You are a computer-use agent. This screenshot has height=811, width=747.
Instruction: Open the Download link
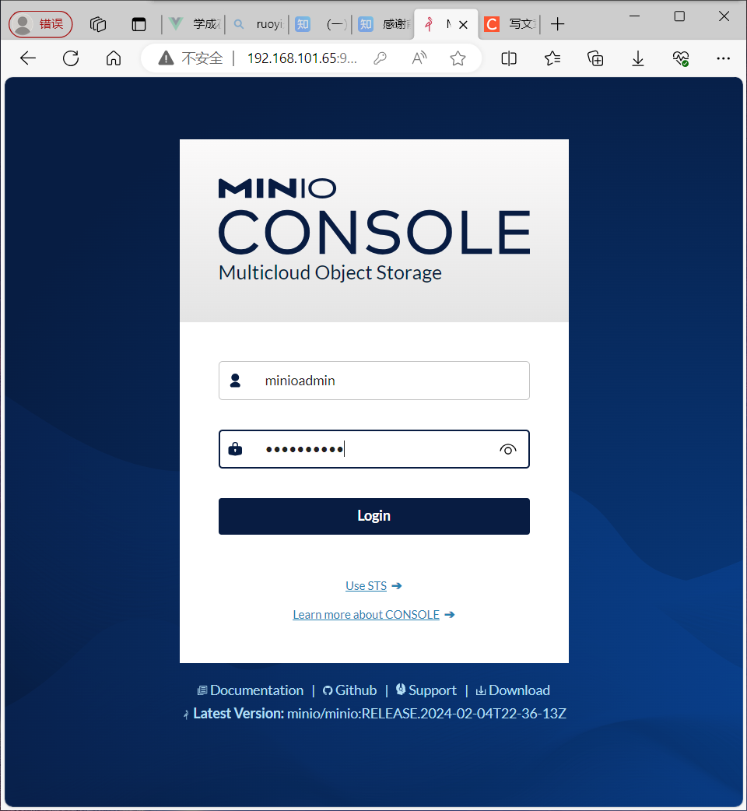513,690
